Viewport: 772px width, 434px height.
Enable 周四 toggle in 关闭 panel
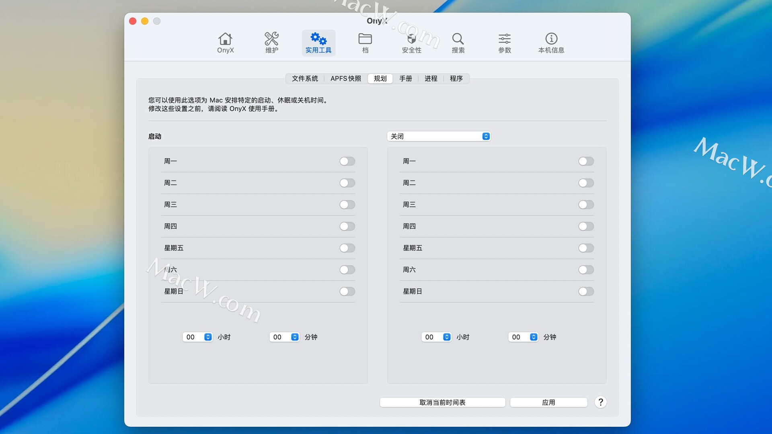pos(586,226)
